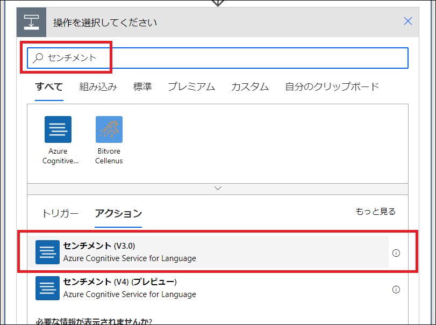Switch to the すべて tab
Image resolution: width=436 pixels, height=325 pixels.
click(49, 86)
